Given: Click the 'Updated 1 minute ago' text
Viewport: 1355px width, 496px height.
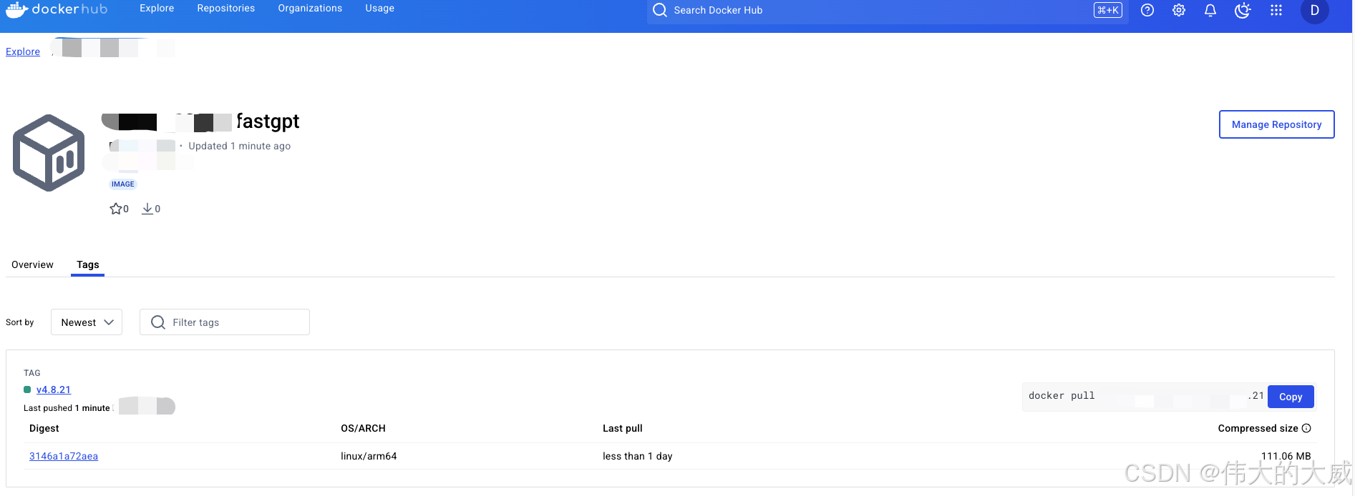Looking at the screenshot, I should 239,146.
